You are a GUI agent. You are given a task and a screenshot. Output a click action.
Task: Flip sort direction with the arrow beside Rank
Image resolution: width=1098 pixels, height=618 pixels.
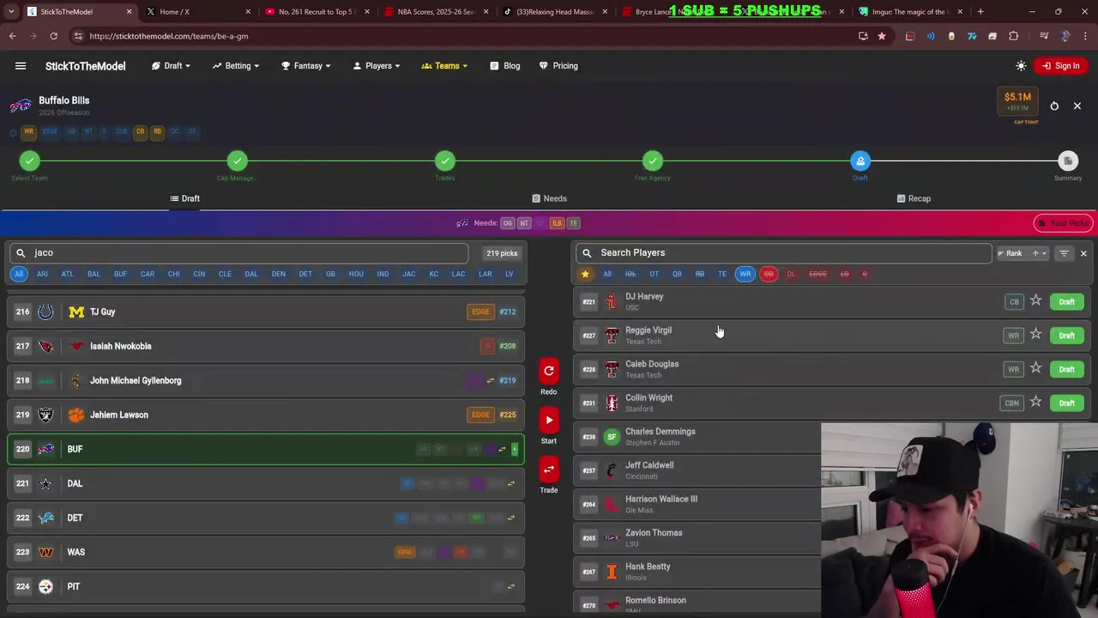[x=1035, y=253]
